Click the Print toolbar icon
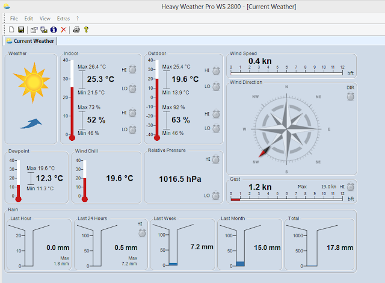This screenshot has width=385, height=283. pyautogui.click(x=76, y=30)
